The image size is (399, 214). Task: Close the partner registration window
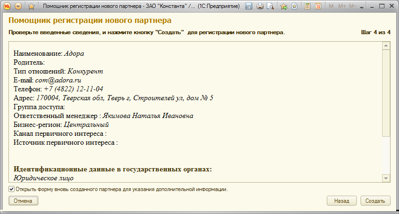392,7
